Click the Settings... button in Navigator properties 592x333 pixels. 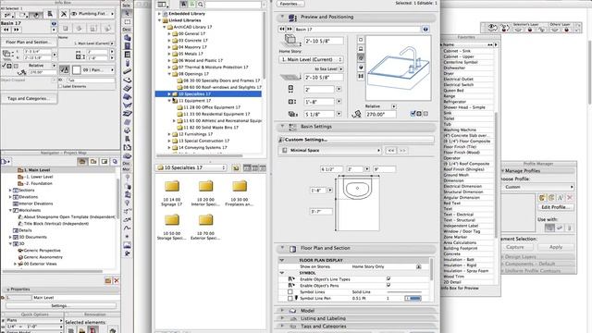pyautogui.click(x=59, y=306)
